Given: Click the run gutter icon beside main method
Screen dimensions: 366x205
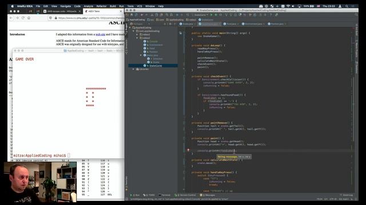Looking at the screenshot, I should (181, 33).
